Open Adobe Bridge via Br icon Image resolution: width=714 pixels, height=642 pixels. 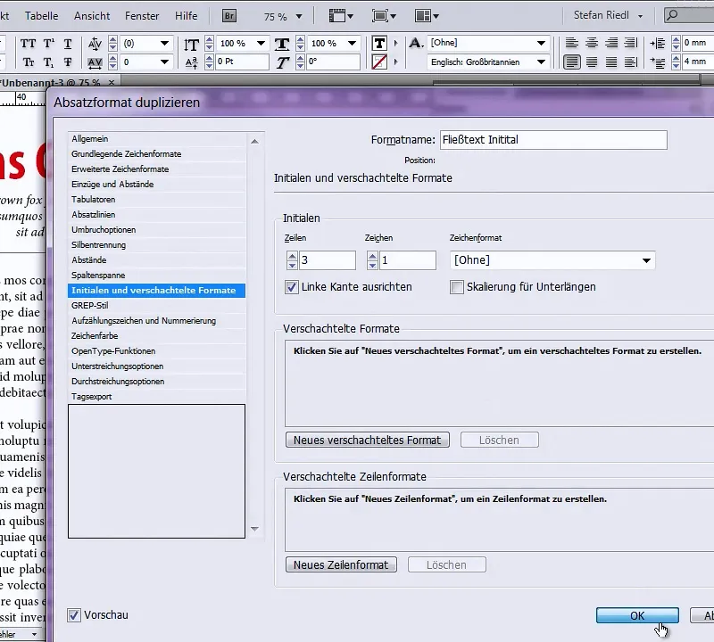pos(229,16)
